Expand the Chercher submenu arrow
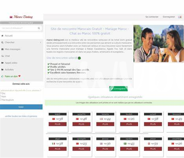 pos(40,42)
